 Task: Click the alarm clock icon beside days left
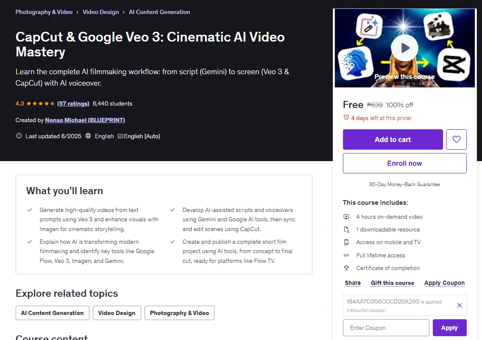[x=346, y=117]
